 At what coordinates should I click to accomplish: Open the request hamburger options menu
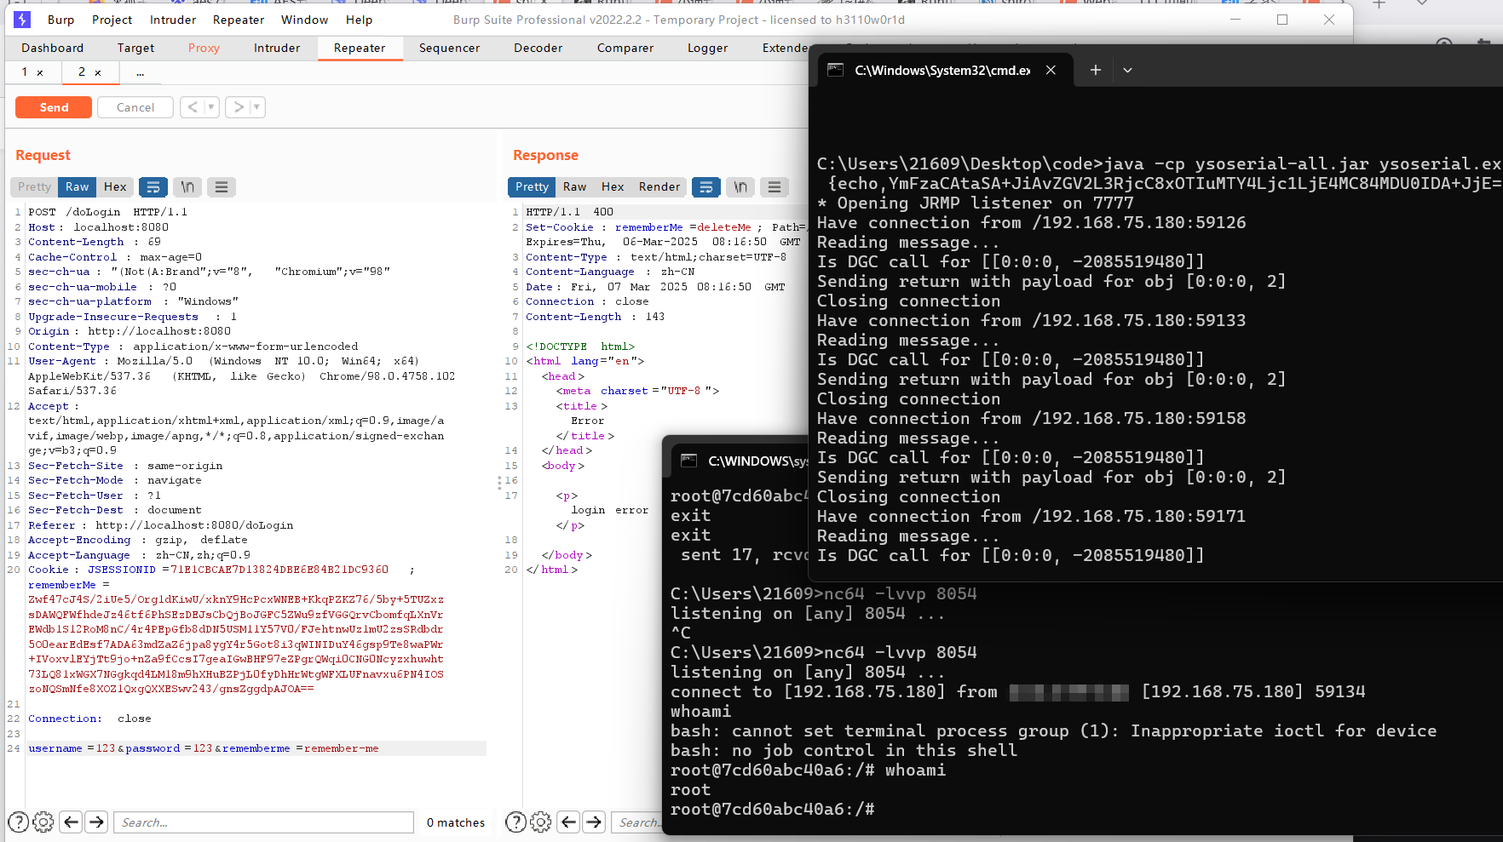pyautogui.click(x=222, y=187)
